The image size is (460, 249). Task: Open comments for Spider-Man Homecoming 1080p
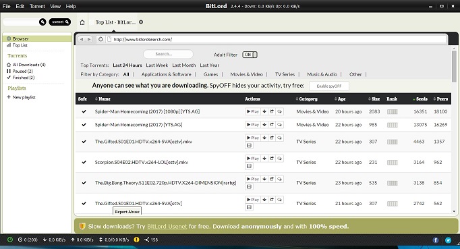280,111
